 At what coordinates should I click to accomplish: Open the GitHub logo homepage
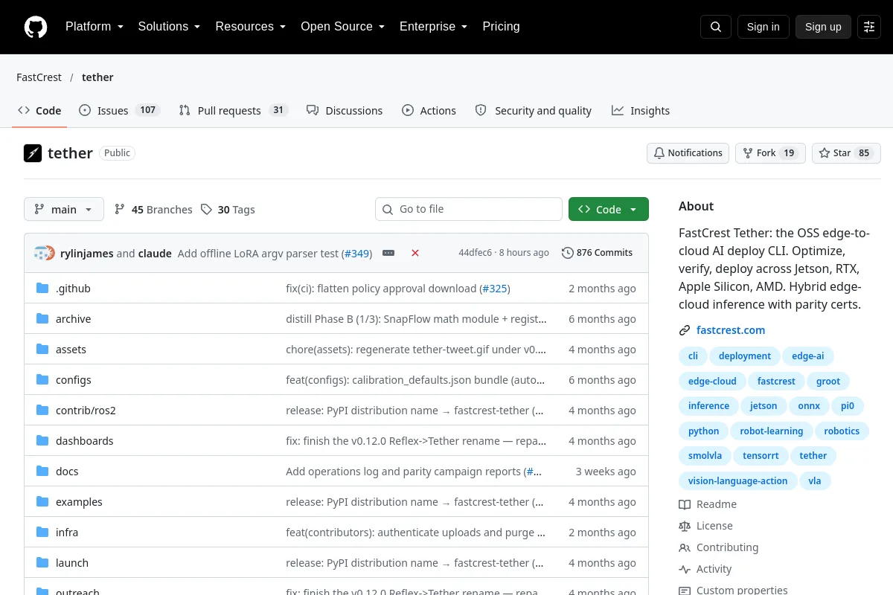pyautogui.click(x=36, y=27)
